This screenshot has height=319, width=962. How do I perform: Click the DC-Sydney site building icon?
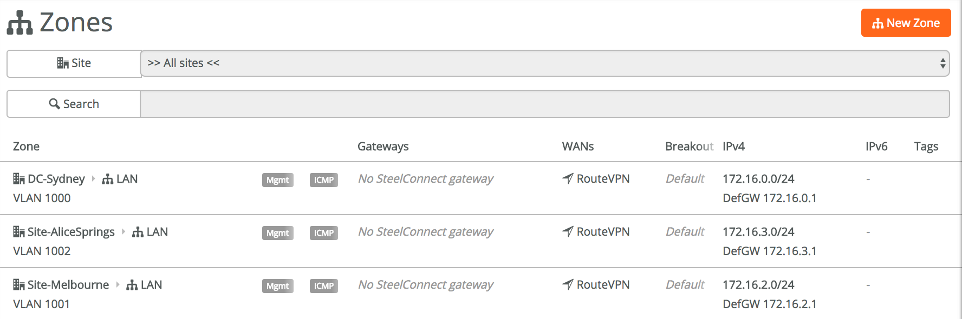point(19,179)
